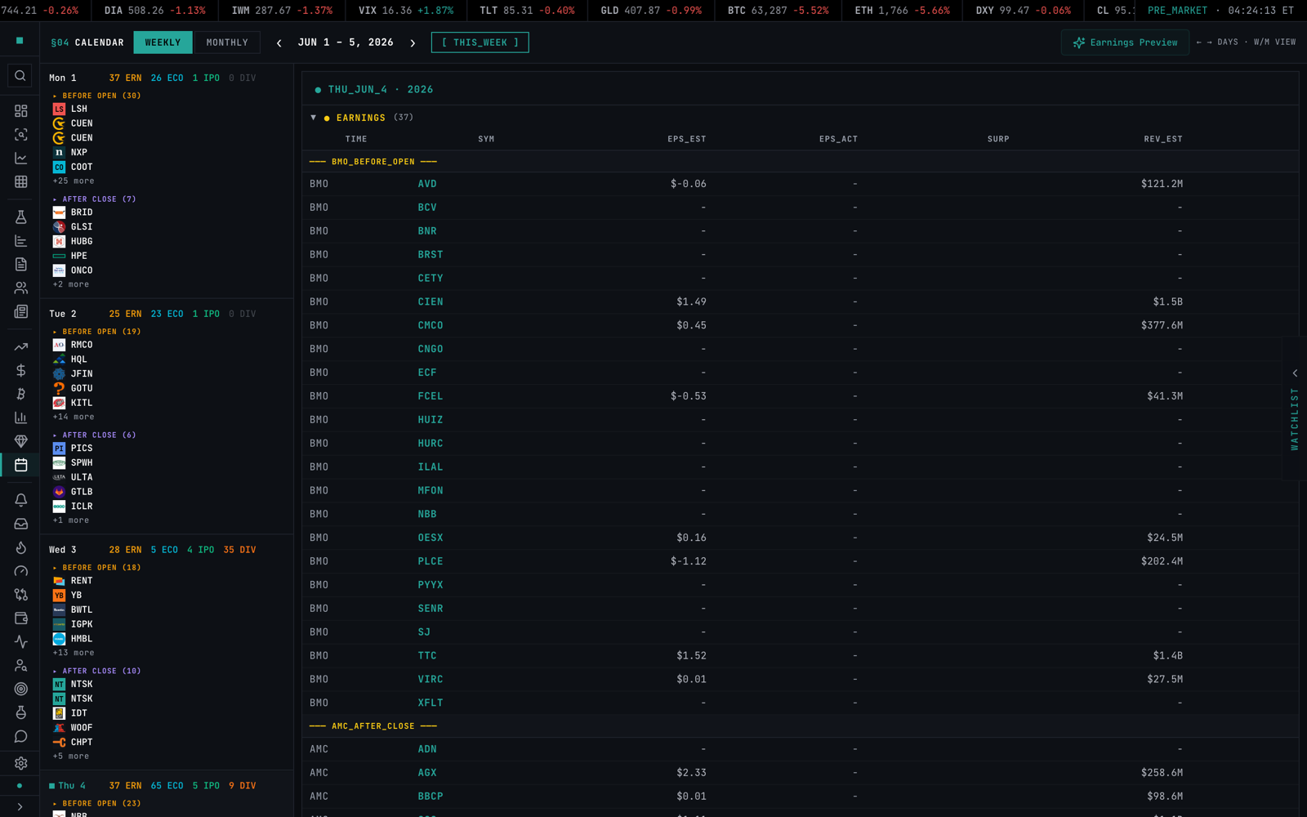Screen dimensions: 1307x817
Task: Expand Mon 1 BEFORE OPEN (30) group
Action: point(96,96)
